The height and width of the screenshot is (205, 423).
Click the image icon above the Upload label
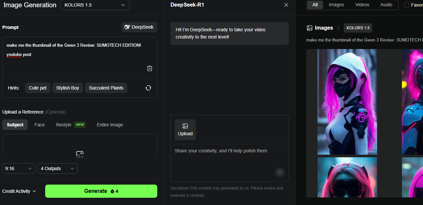point(185,126)
